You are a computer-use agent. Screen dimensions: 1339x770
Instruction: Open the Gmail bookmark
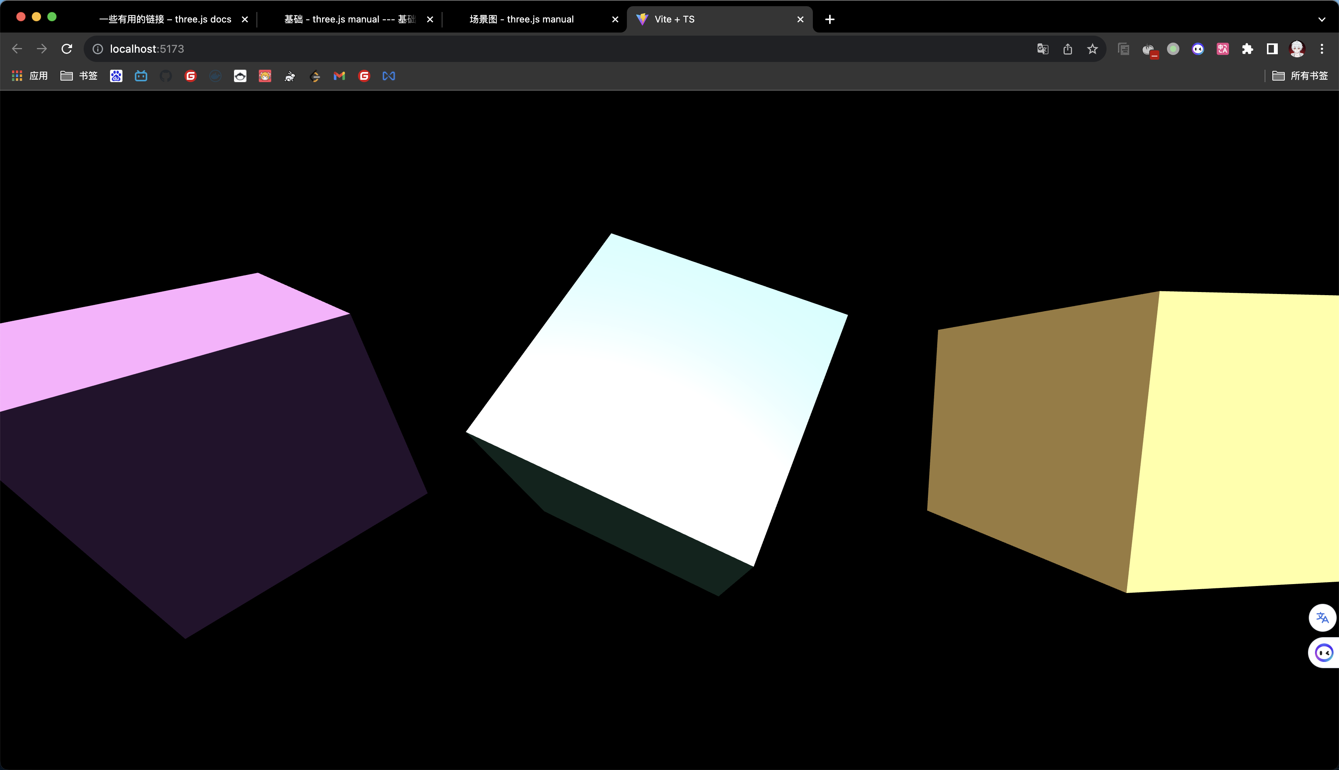coord(339,76)
